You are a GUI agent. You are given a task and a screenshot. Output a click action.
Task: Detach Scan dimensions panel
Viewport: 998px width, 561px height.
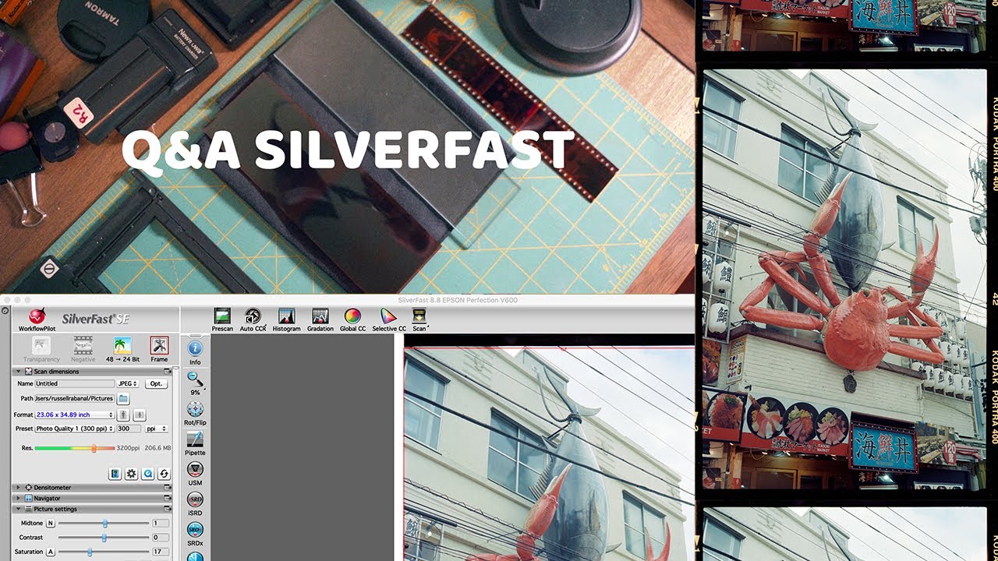[x=167, y=372]
